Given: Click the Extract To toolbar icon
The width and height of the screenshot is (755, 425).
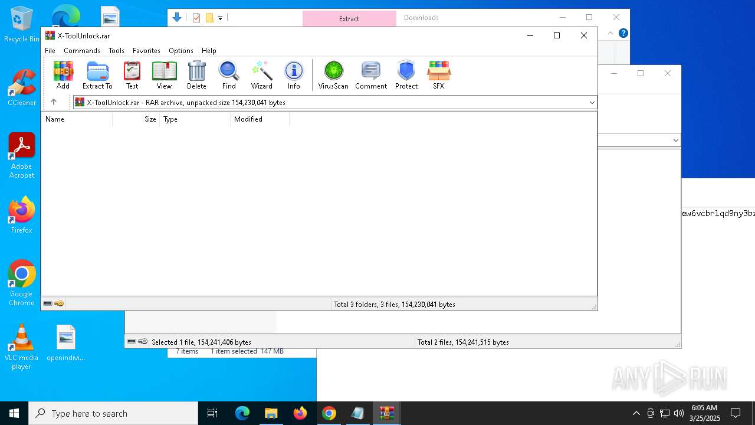Looking at the screenshot, I should pos(97,75).
